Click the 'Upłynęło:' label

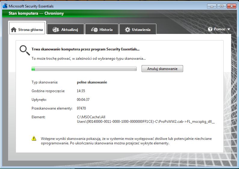click(x=39, y=100)
